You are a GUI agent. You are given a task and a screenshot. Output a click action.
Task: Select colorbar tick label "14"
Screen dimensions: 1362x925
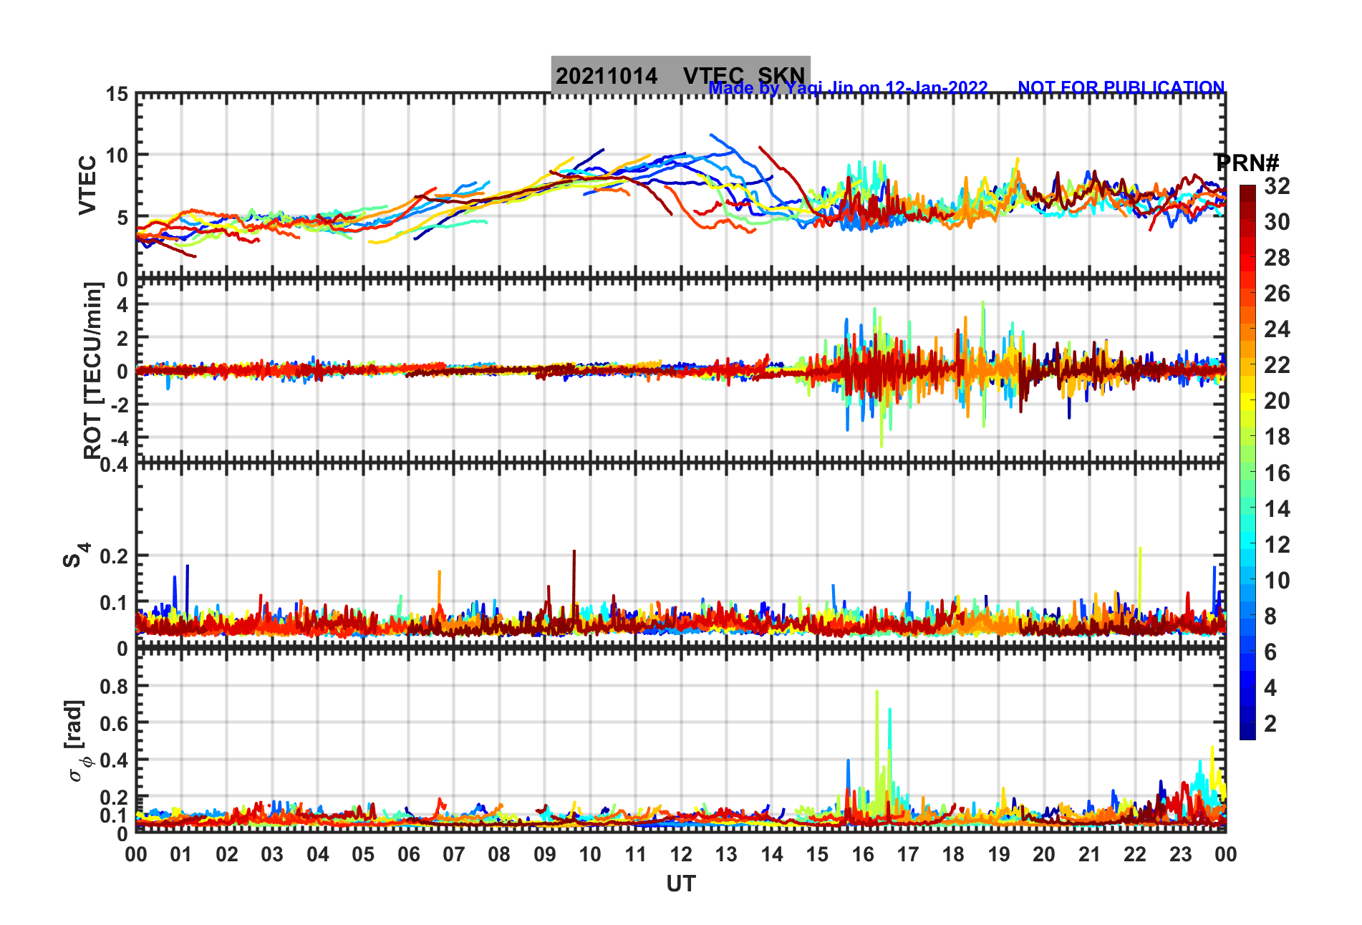1277,509
